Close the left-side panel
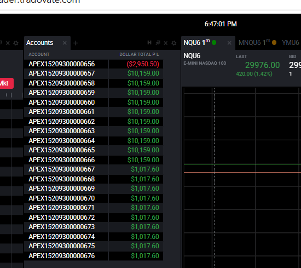301x268 pixels. pos(8,43)
